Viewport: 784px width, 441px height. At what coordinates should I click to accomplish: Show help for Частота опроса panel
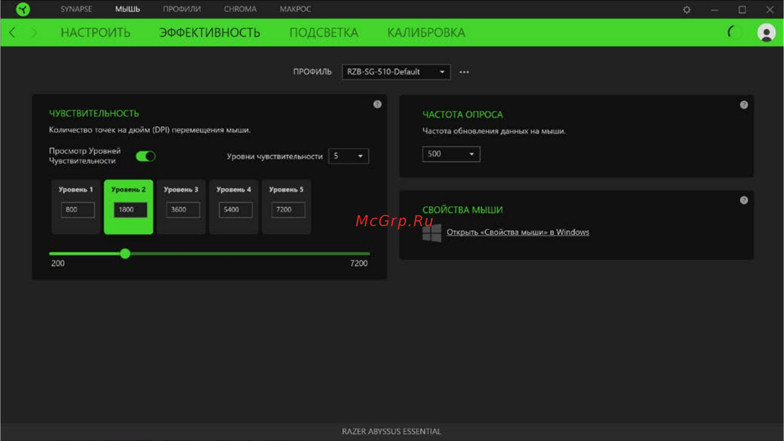[x=744, y=105]
